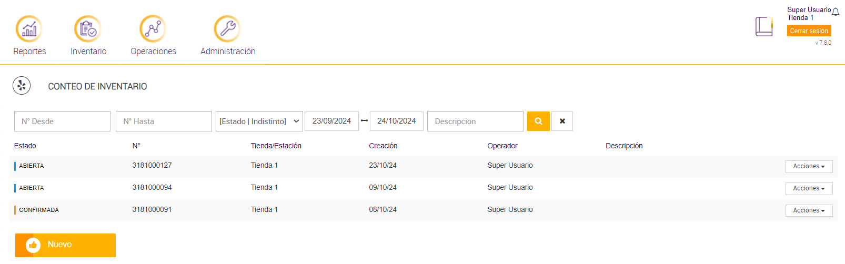The image size is (845, 264).
Task: Open the Administración wrench icon
Action: pyautogui.click(x=227, y=29)
